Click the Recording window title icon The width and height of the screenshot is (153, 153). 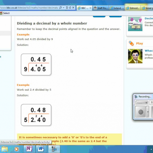click(x=136, y=97)
